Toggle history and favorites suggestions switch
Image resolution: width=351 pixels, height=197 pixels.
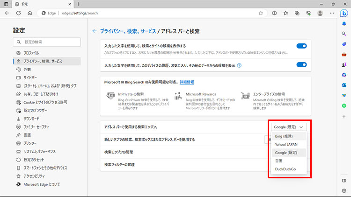301,65
